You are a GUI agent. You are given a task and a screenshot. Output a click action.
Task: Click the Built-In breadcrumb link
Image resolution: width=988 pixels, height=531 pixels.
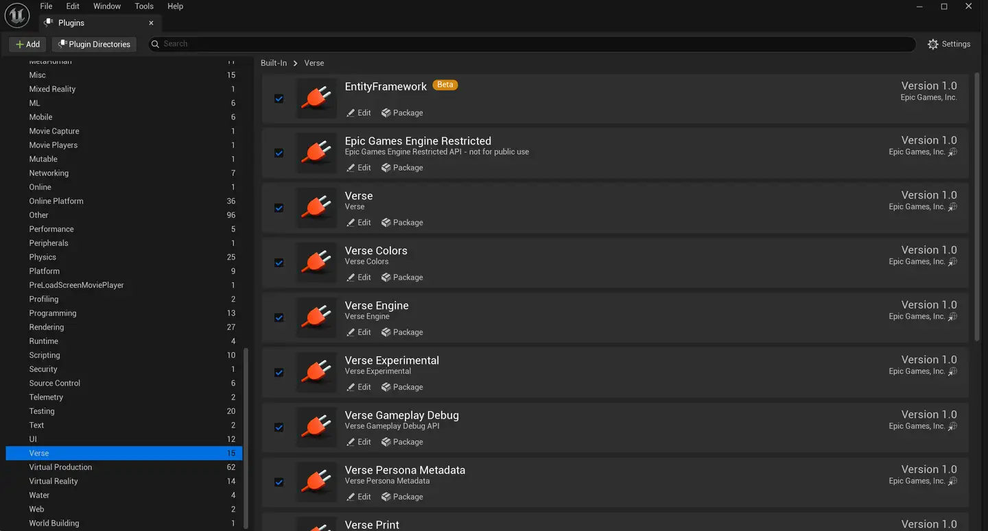pyautogui.click(x=274, y=63)
